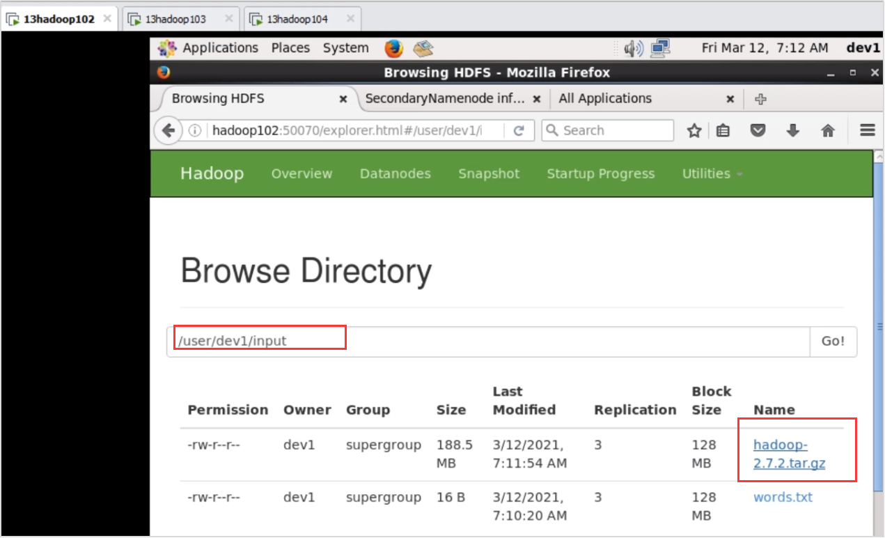Close the 13hadoop104 VM tab
885x538 pixels.
350,19
